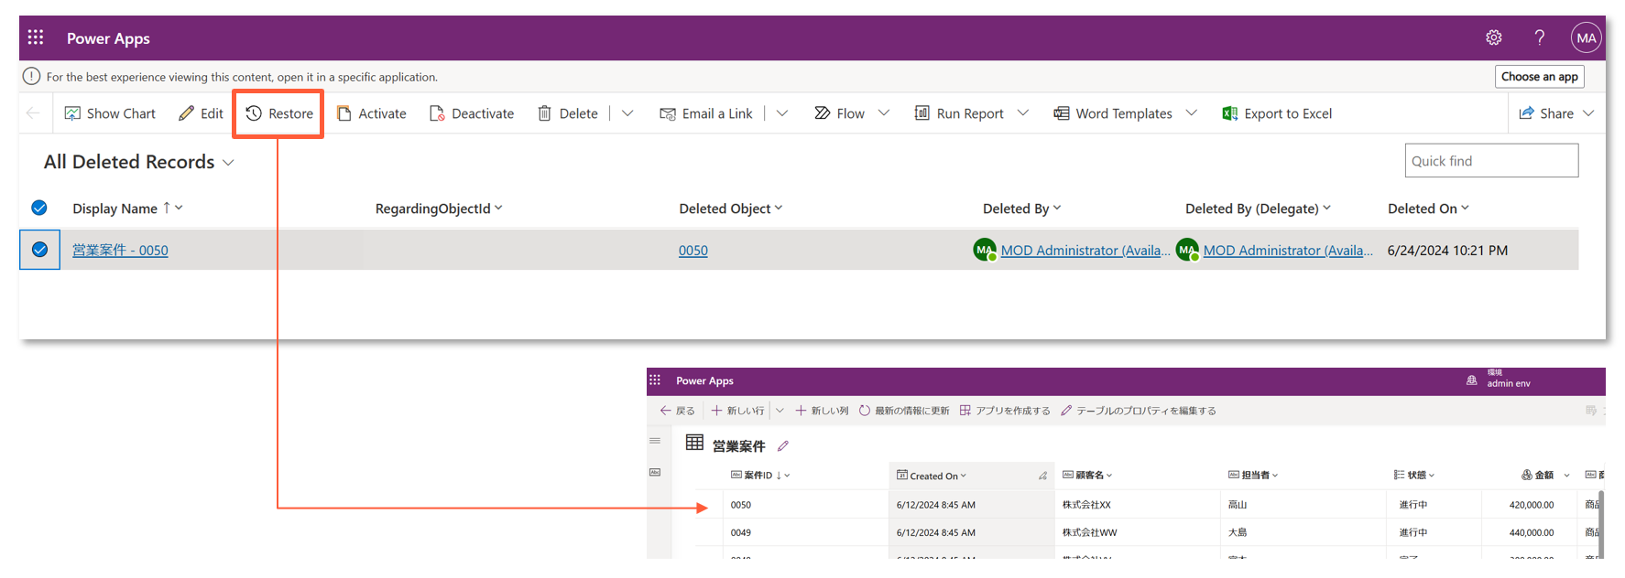Open the 担当者 column header menu
Screen dimensions: 1625x578
tap(1253, 476)
